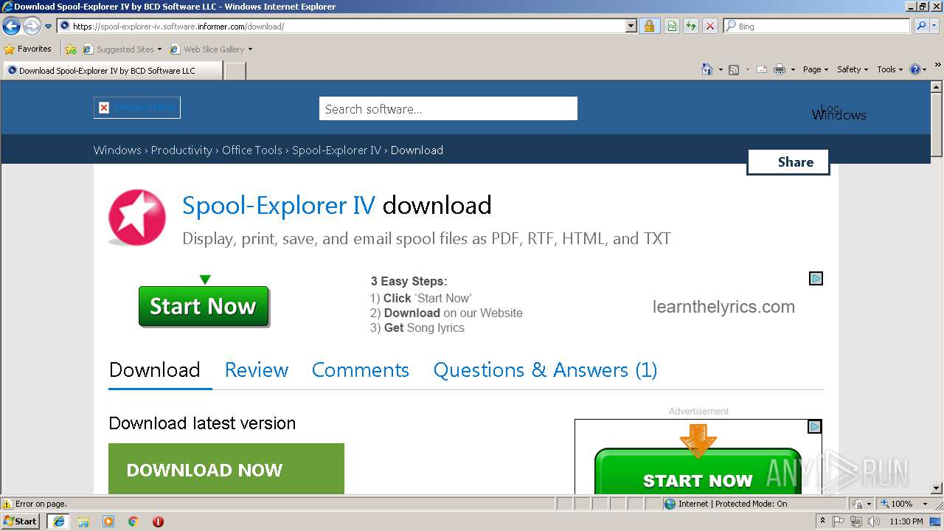Open the Windows breadcrumb link

117,150
